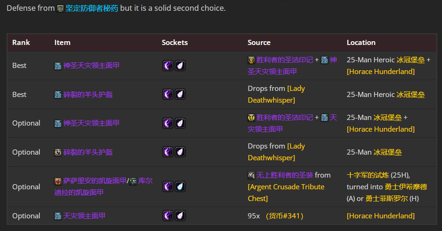Click the 库尔迪拉 helm icon

(x=133, y=181)
